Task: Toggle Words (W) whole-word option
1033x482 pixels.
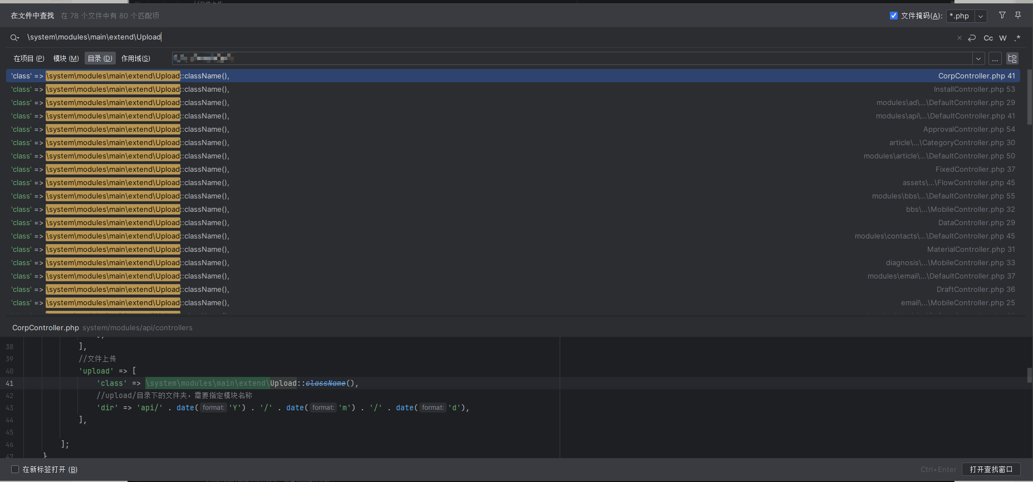Action: coord(1002,38)
